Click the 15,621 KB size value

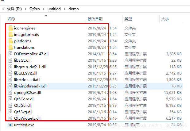pyautogui.click(x=173, y=93)
